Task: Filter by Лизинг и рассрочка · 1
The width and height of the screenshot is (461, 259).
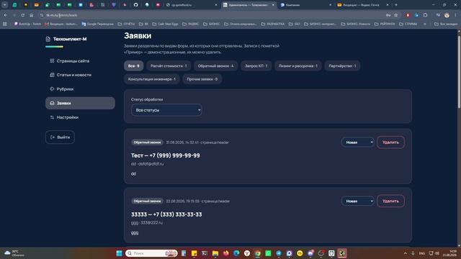Action: pos(298,65)
